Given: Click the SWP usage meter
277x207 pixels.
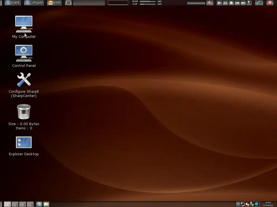Looking at the screenshot, I should pos(147,4).
